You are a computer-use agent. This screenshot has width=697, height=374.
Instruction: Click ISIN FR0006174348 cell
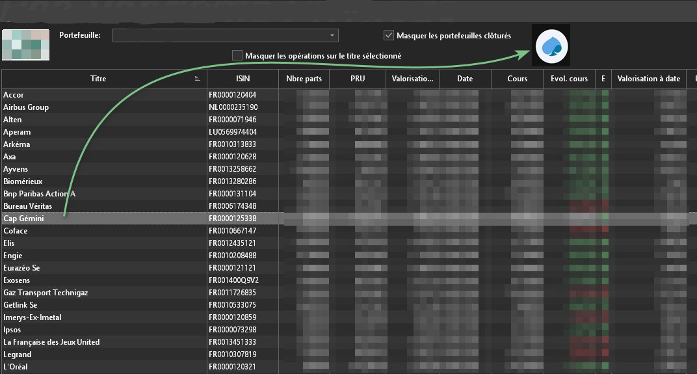(x=243, y=206)
